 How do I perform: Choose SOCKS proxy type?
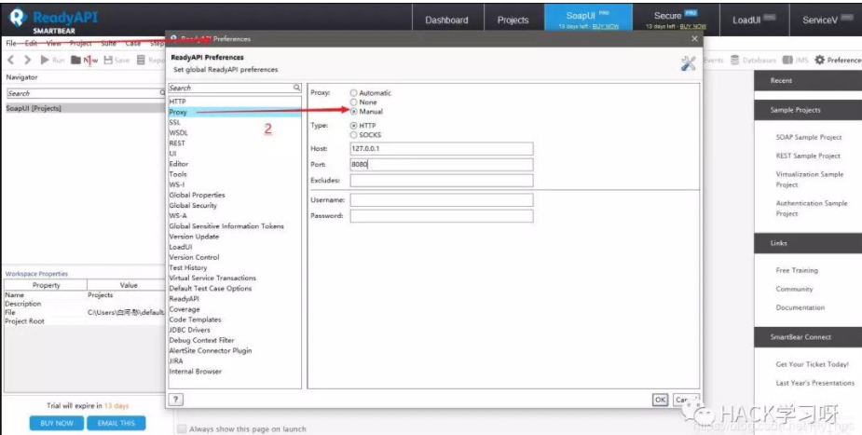click(x=353, y=134)
